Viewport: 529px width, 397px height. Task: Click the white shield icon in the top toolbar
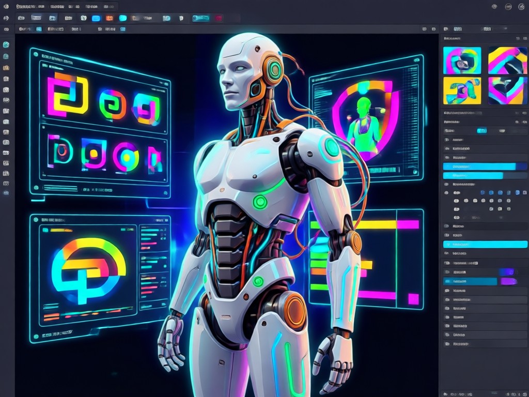pos(181,18)
